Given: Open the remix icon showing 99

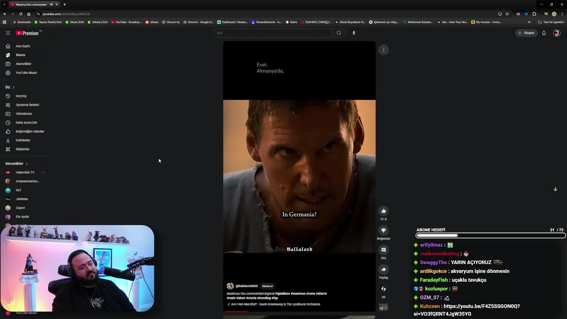Looking at the screenshot, I should (384, 289).
